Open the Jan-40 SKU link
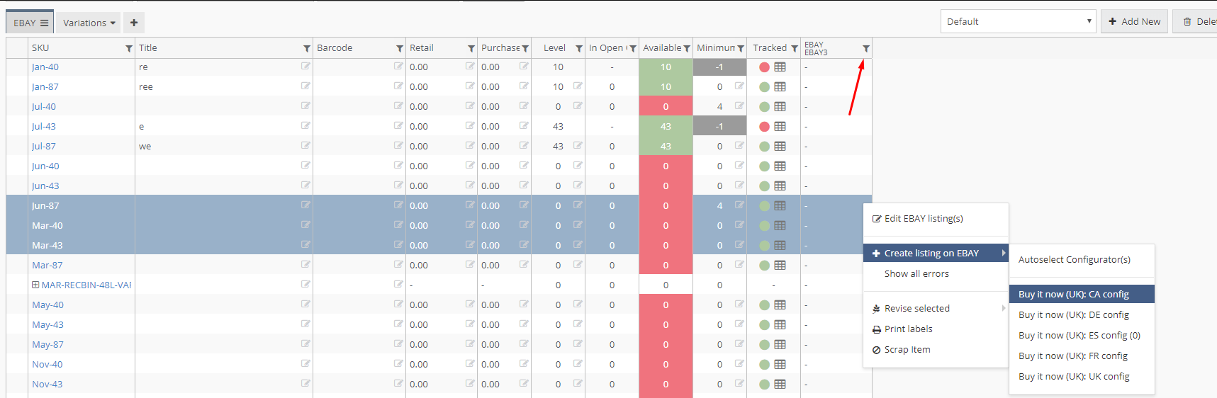This screenshot has width=1217, height=398. click(x=45, y=67)
